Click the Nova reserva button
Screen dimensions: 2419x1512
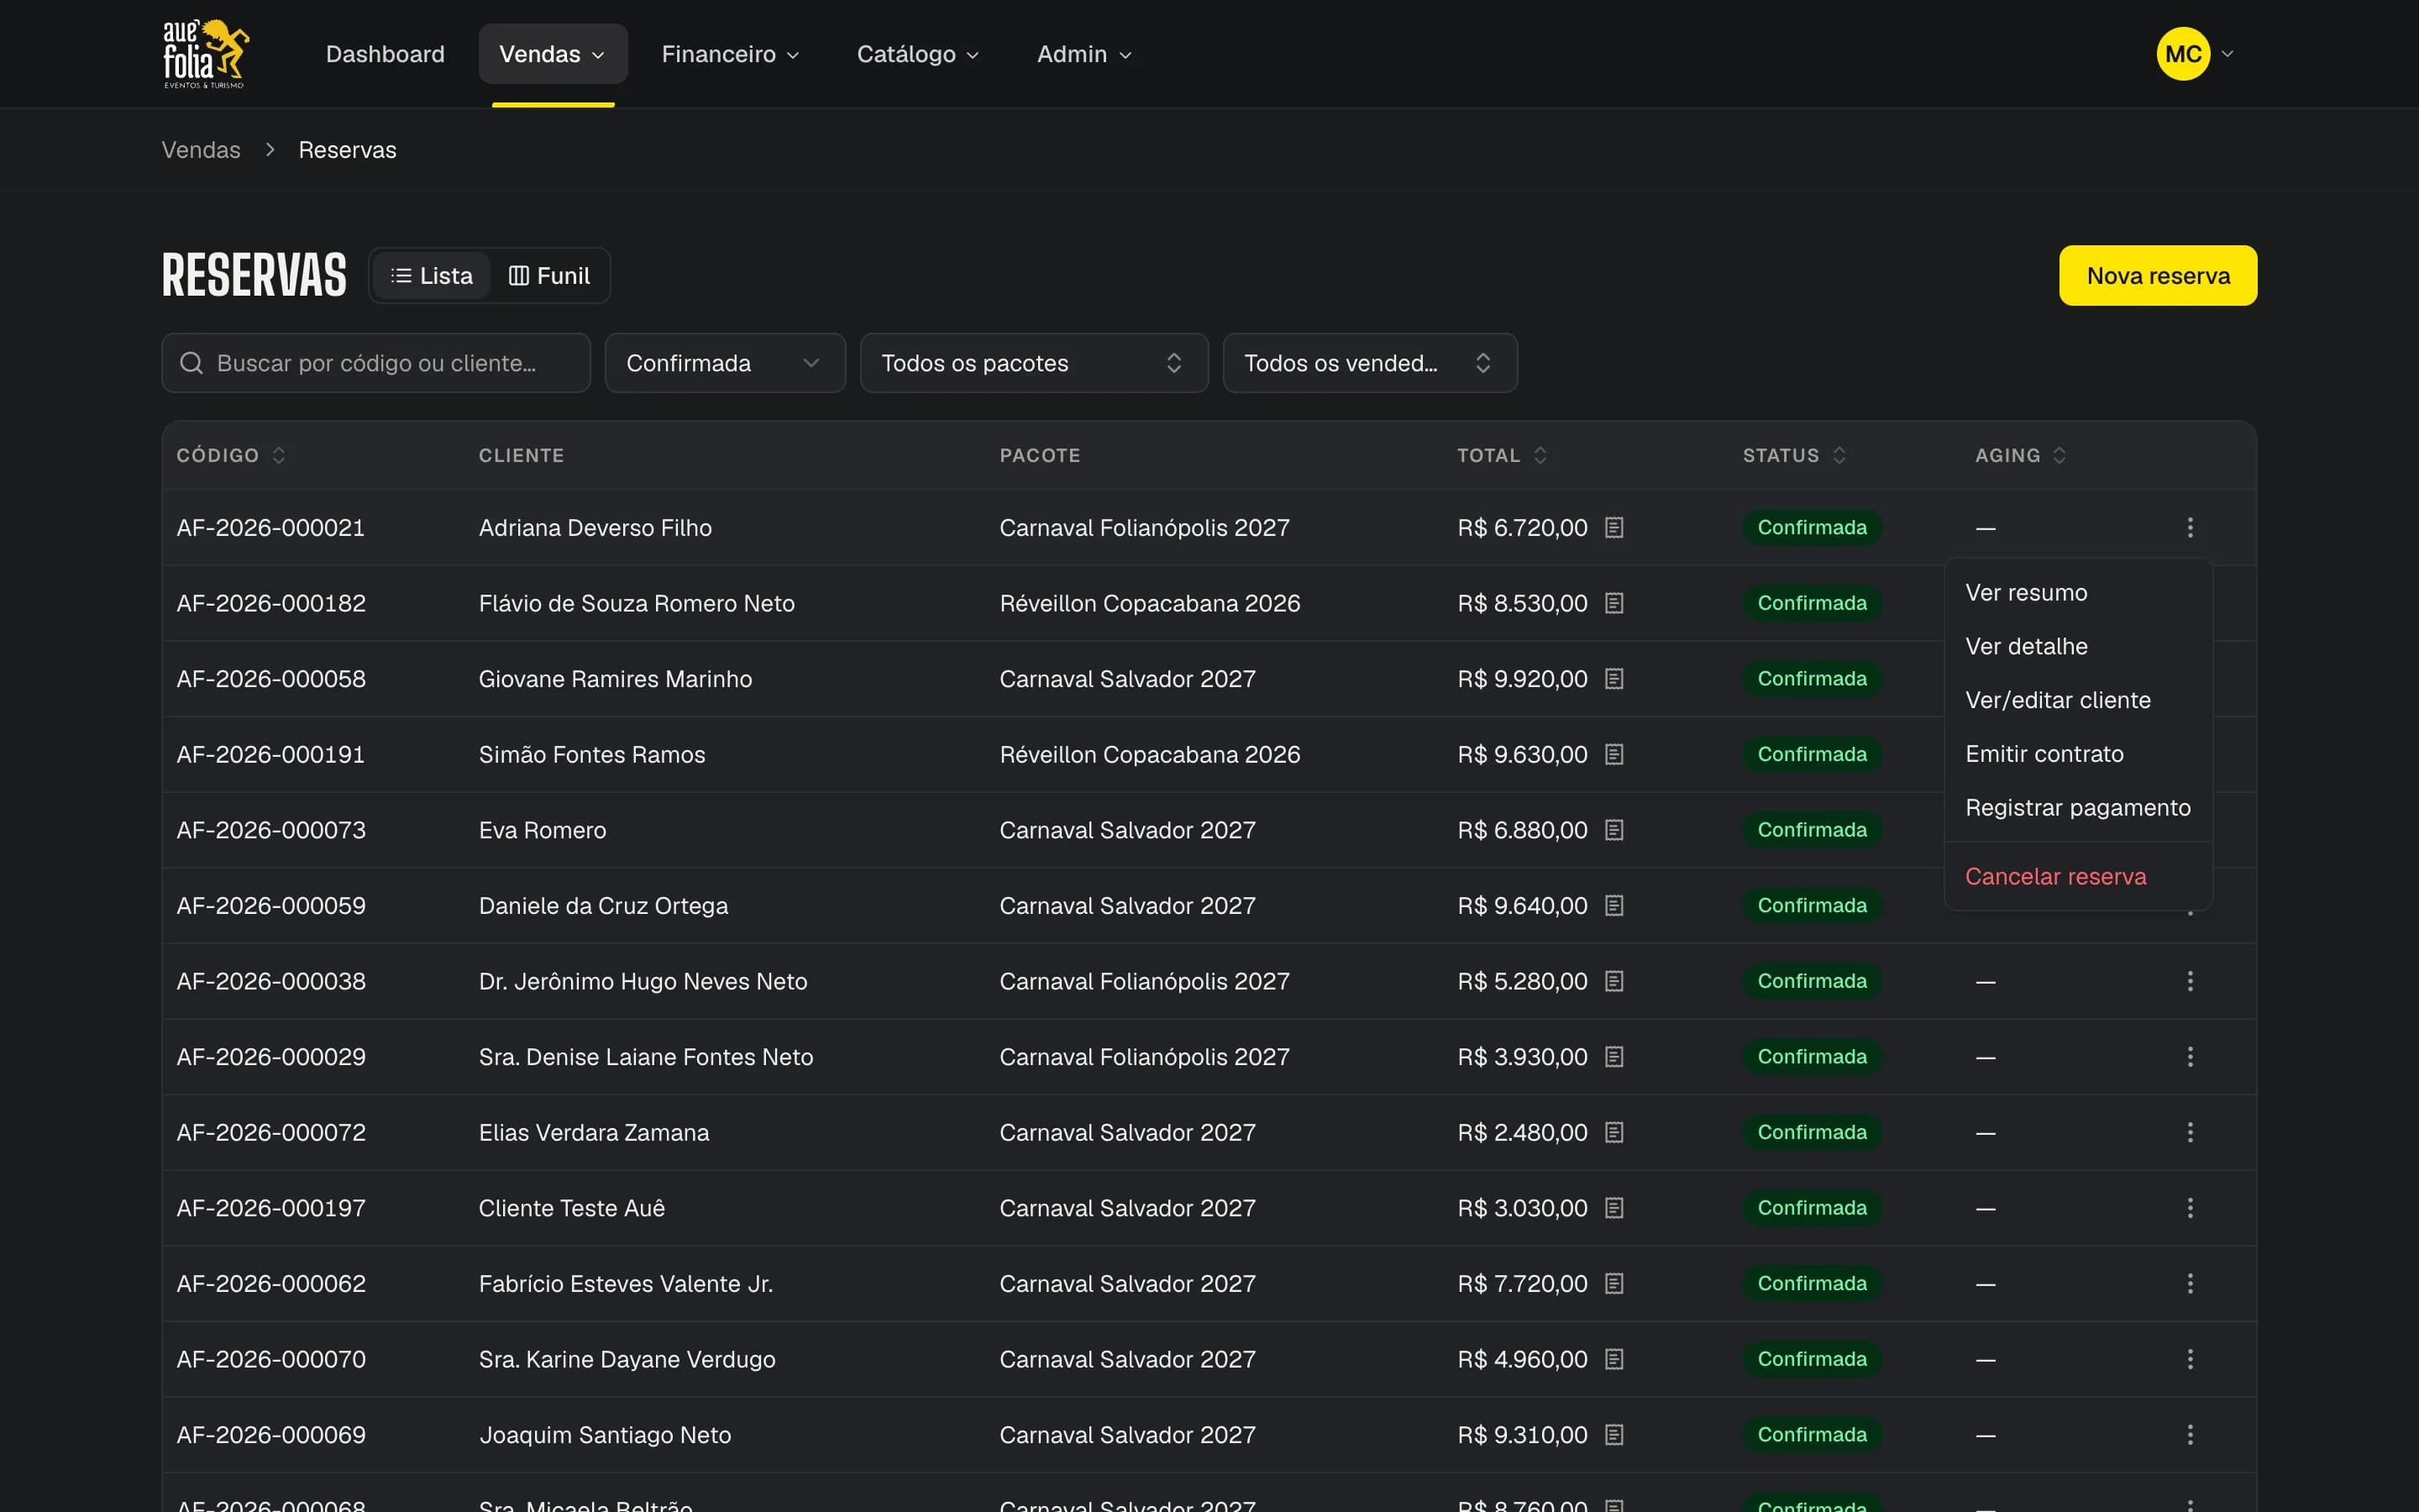tap(2157, 276)
